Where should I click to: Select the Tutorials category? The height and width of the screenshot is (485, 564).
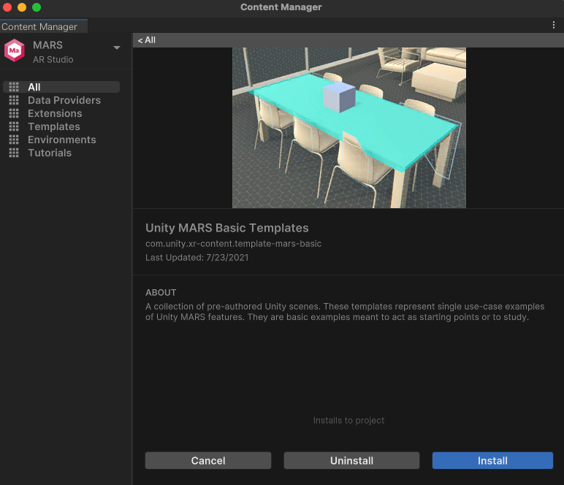tap(50, 153)
